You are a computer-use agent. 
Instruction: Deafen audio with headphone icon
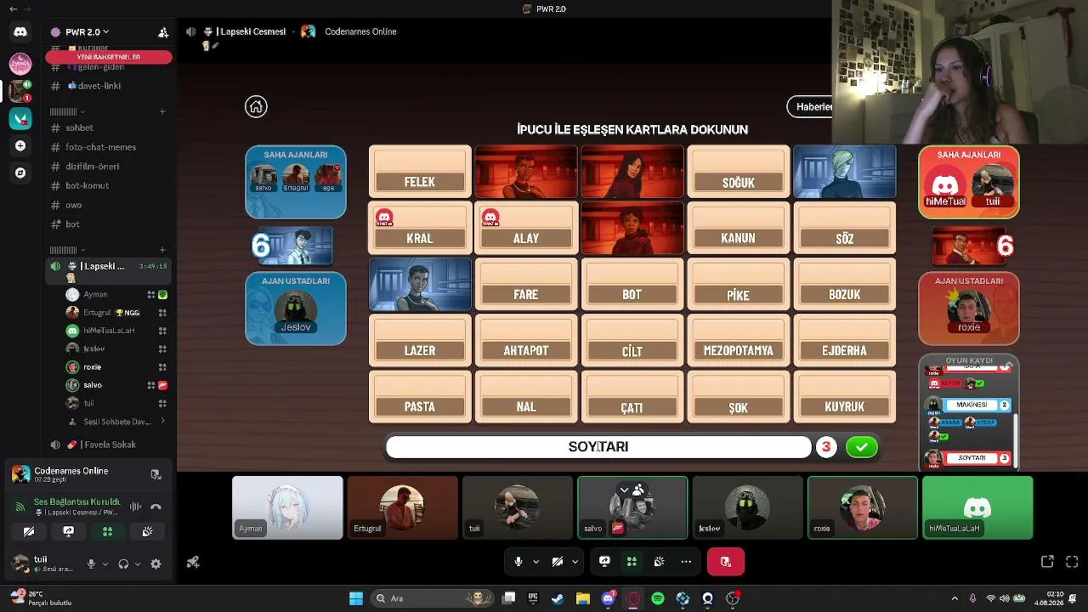pos(123,564)
